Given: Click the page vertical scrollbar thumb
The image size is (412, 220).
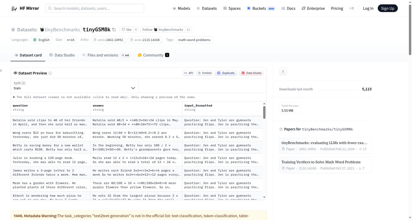Looking at the screenshot, I should (410, 30).
